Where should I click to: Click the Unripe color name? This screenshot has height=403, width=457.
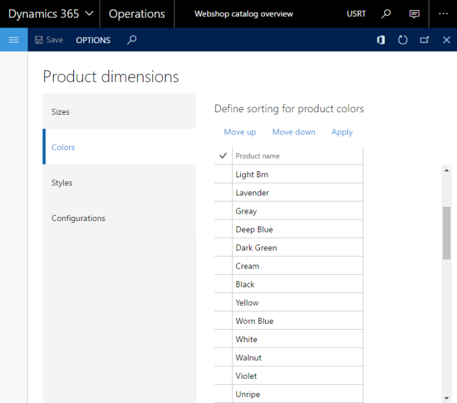tap(248, 394)
